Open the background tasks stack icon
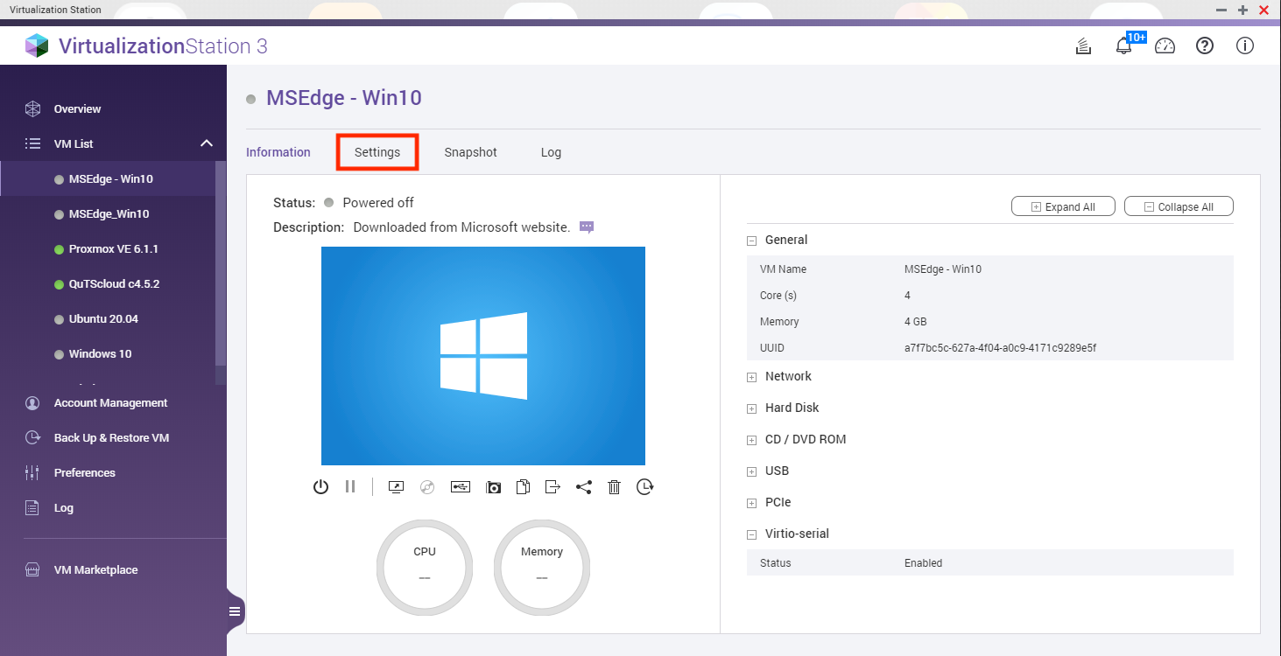The height and width of the screenshot is (656, 1281). point(1084,46)
